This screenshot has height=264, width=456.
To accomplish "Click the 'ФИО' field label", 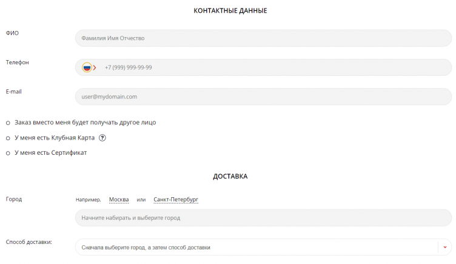I will tap(12, 33).
